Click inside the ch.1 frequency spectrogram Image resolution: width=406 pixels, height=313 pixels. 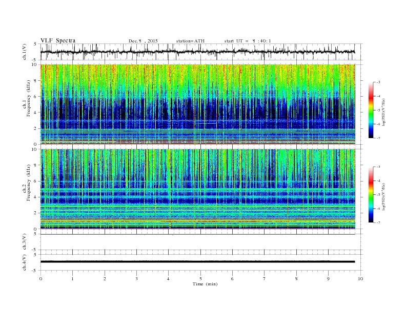click(197, 104)
